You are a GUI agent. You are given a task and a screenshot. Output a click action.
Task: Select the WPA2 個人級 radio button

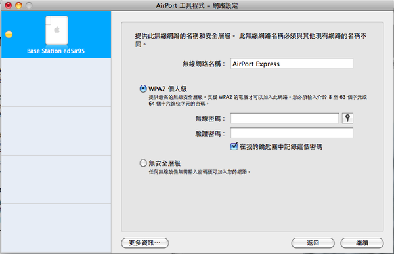(143, 89)
